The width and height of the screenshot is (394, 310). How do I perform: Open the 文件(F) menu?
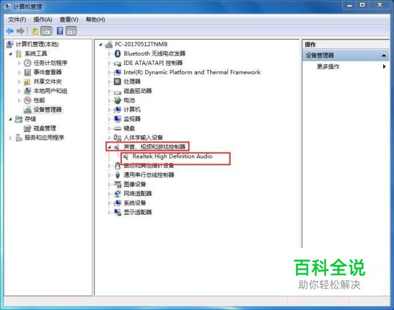(17, 19)
